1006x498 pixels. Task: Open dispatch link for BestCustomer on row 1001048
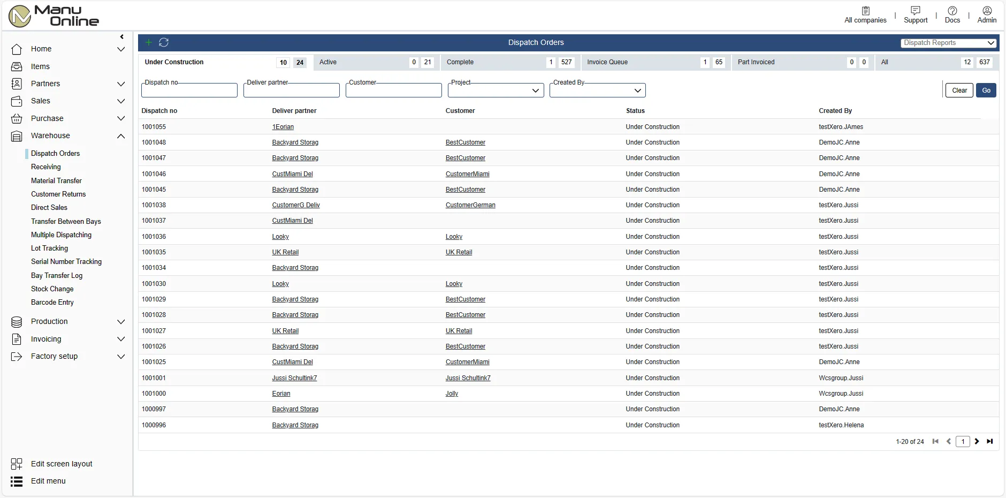tap(465, 142)
